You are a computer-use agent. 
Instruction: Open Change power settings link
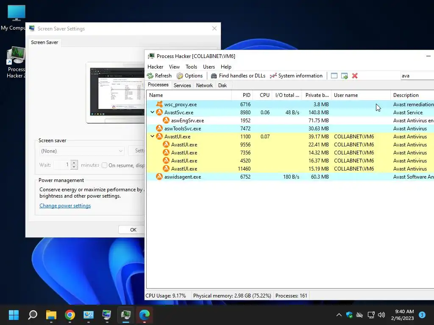point(65,206)
